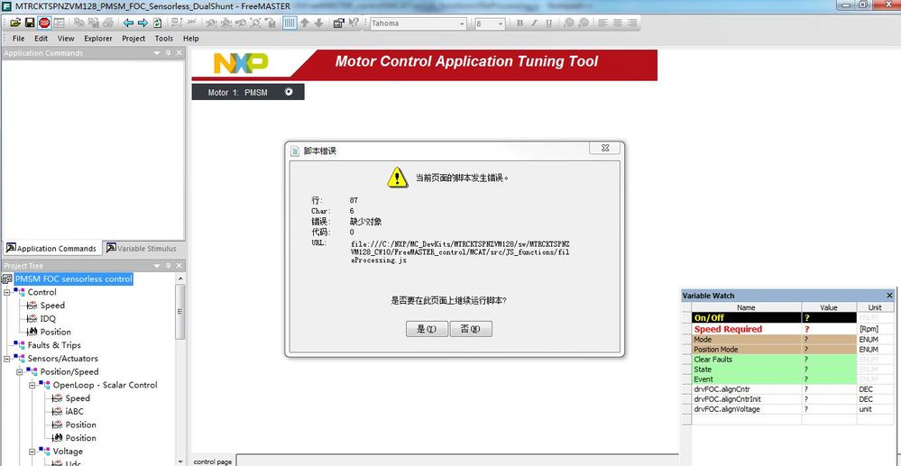The width and height of the screenshot is (901, 466).
Task: Collapse the Position/Speed tree node
Action: (20, 371)
